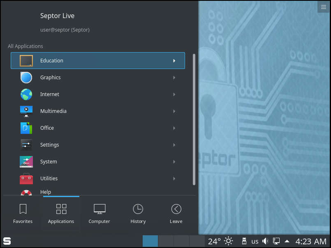The image size is (331, 248).
Task: Select the Internet category icon
Action: [x=26, y=94]
